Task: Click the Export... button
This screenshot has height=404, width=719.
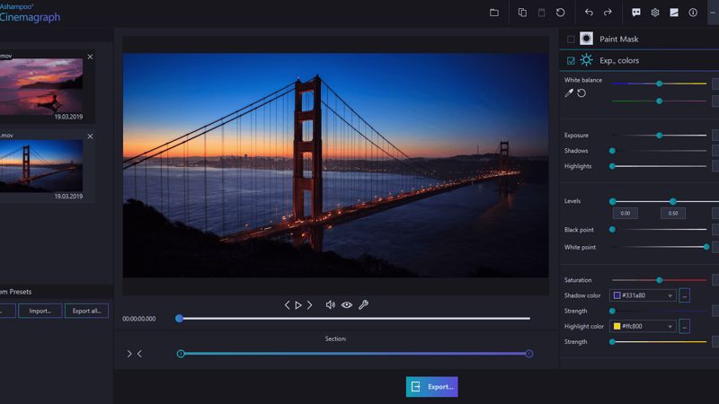Action: point(431,387)
